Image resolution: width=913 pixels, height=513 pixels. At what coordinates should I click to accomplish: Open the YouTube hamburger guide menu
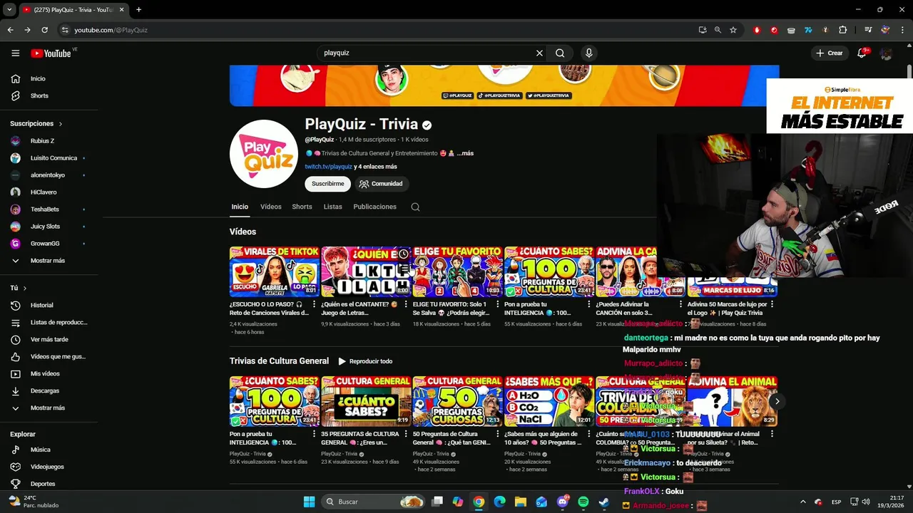point(16,53)
